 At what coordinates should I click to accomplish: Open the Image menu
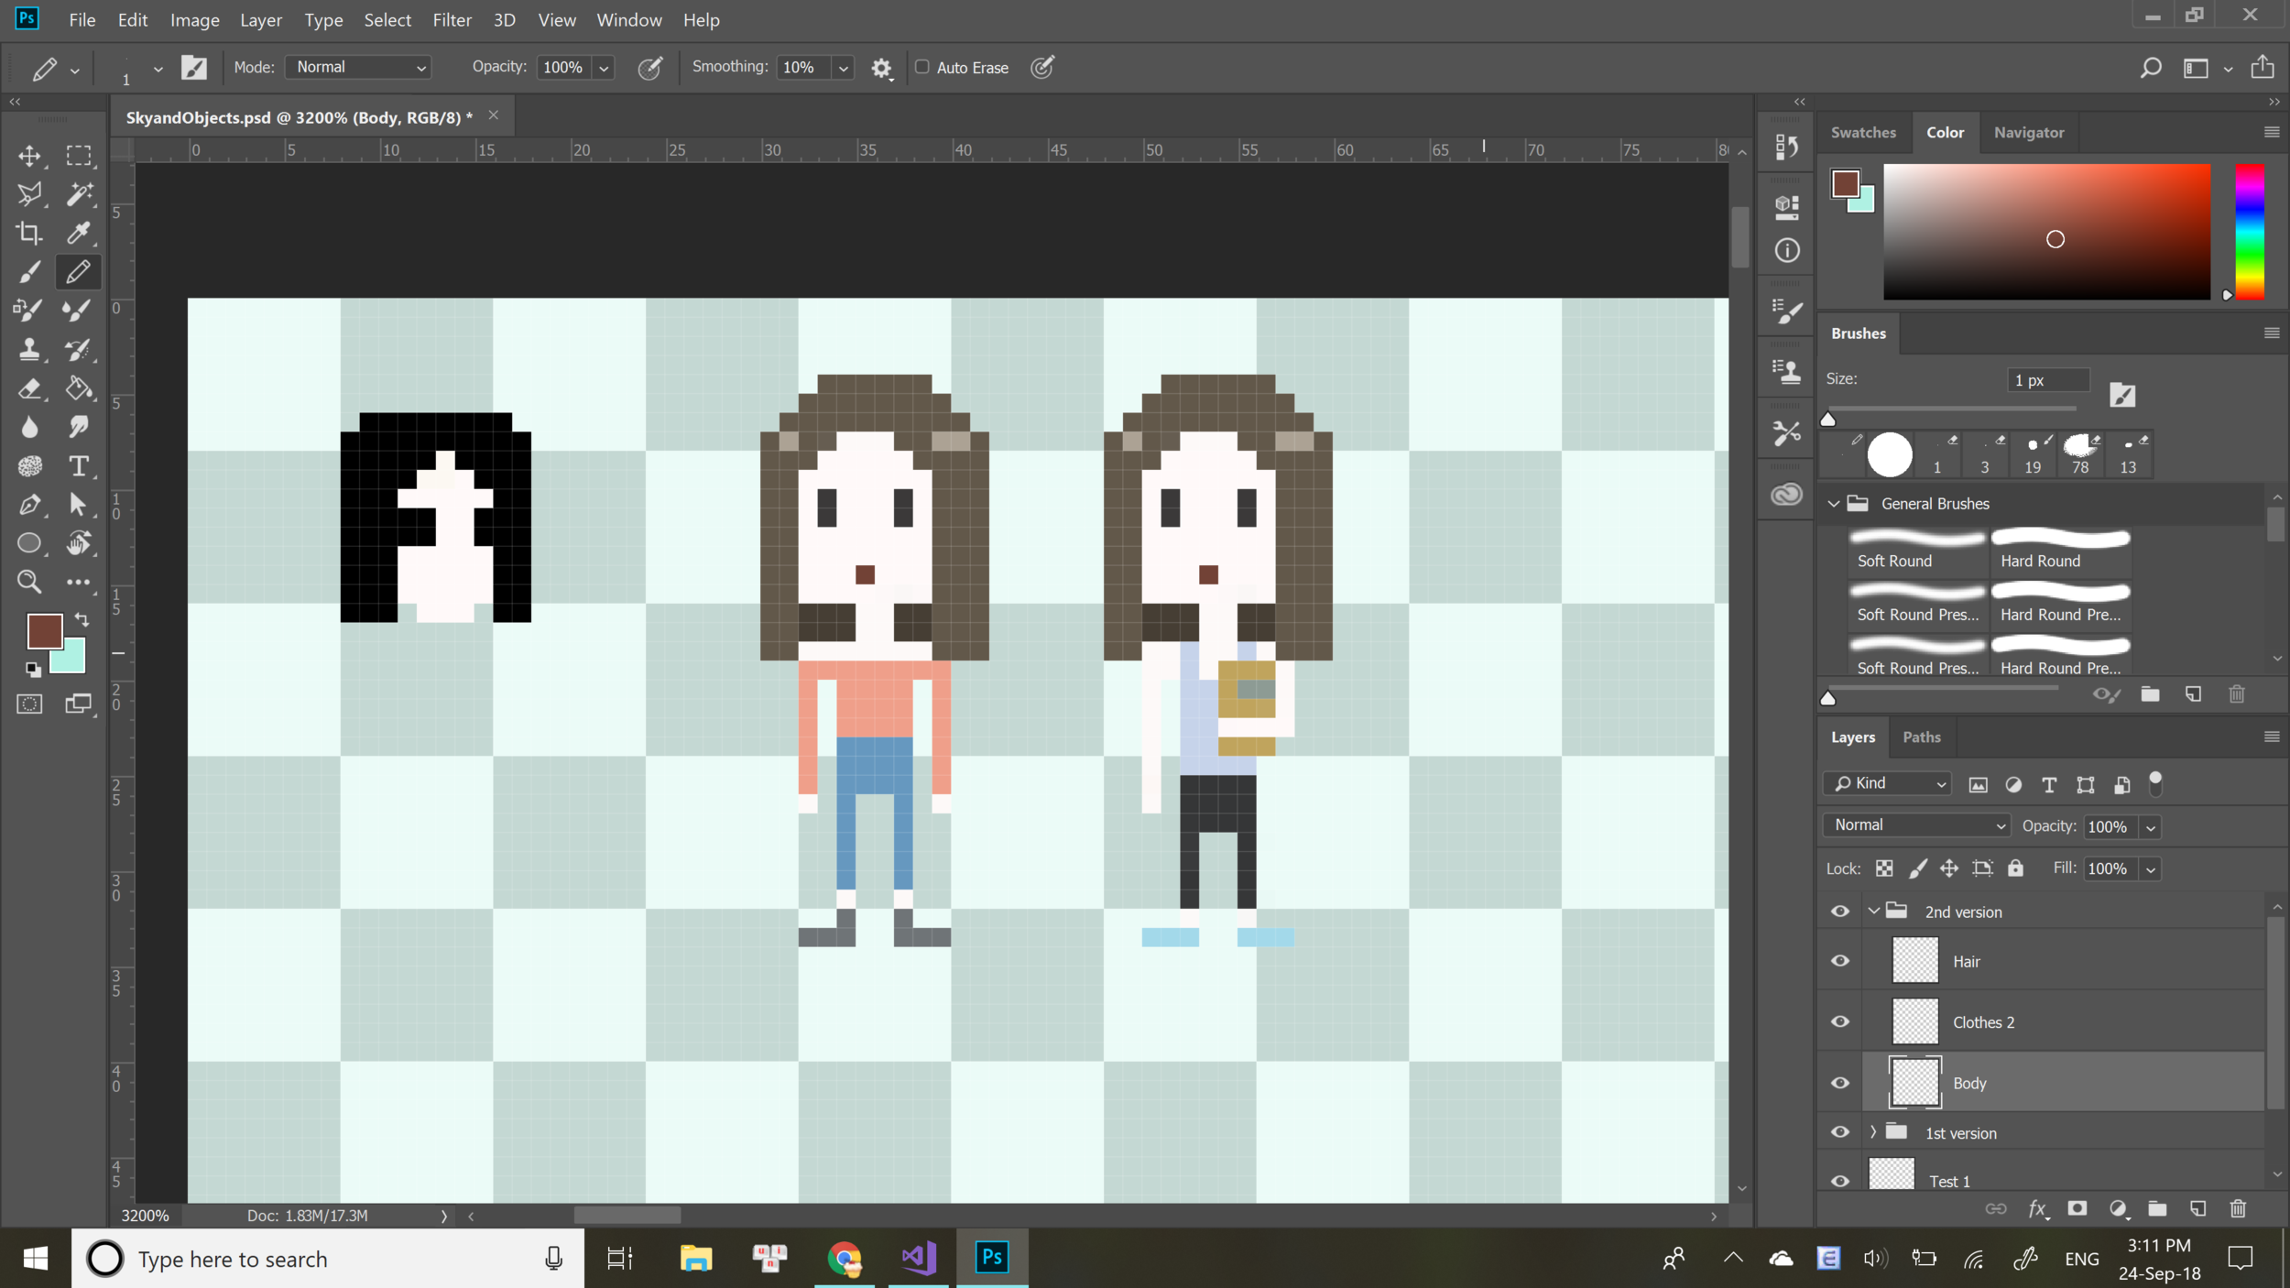[194, 20]
